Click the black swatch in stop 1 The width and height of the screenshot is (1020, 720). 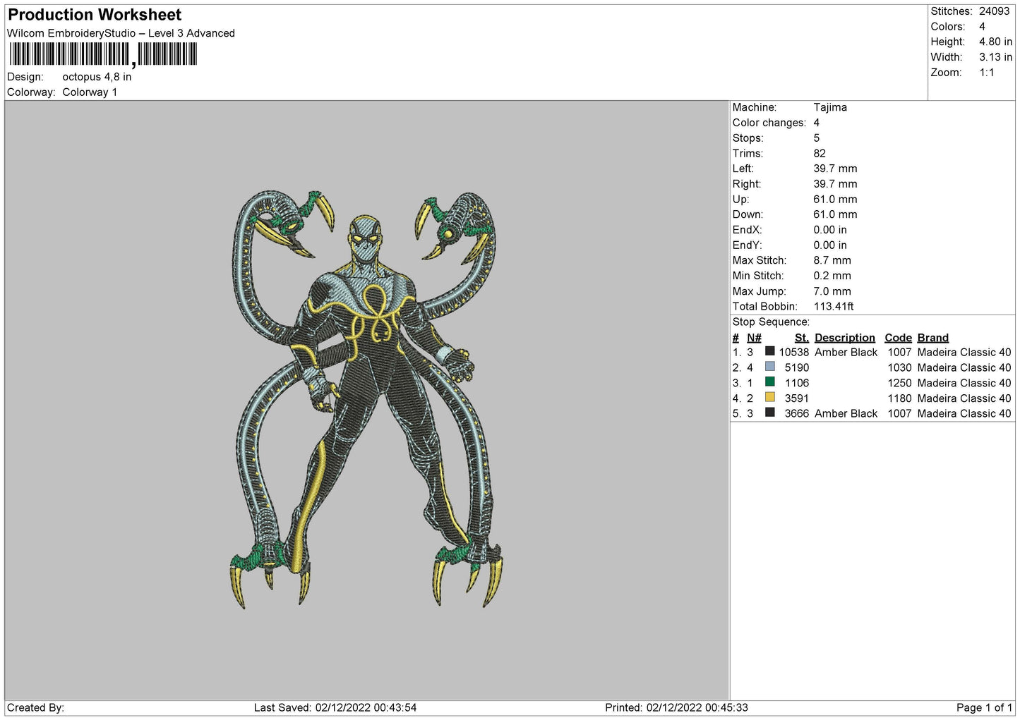click(770, 351)
